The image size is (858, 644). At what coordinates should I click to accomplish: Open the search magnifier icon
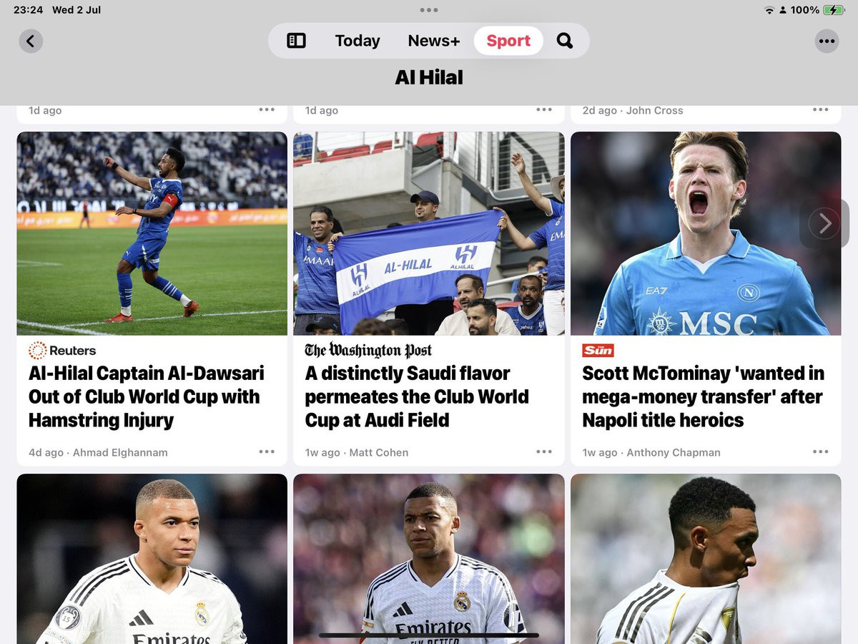(x=565, y=41)
